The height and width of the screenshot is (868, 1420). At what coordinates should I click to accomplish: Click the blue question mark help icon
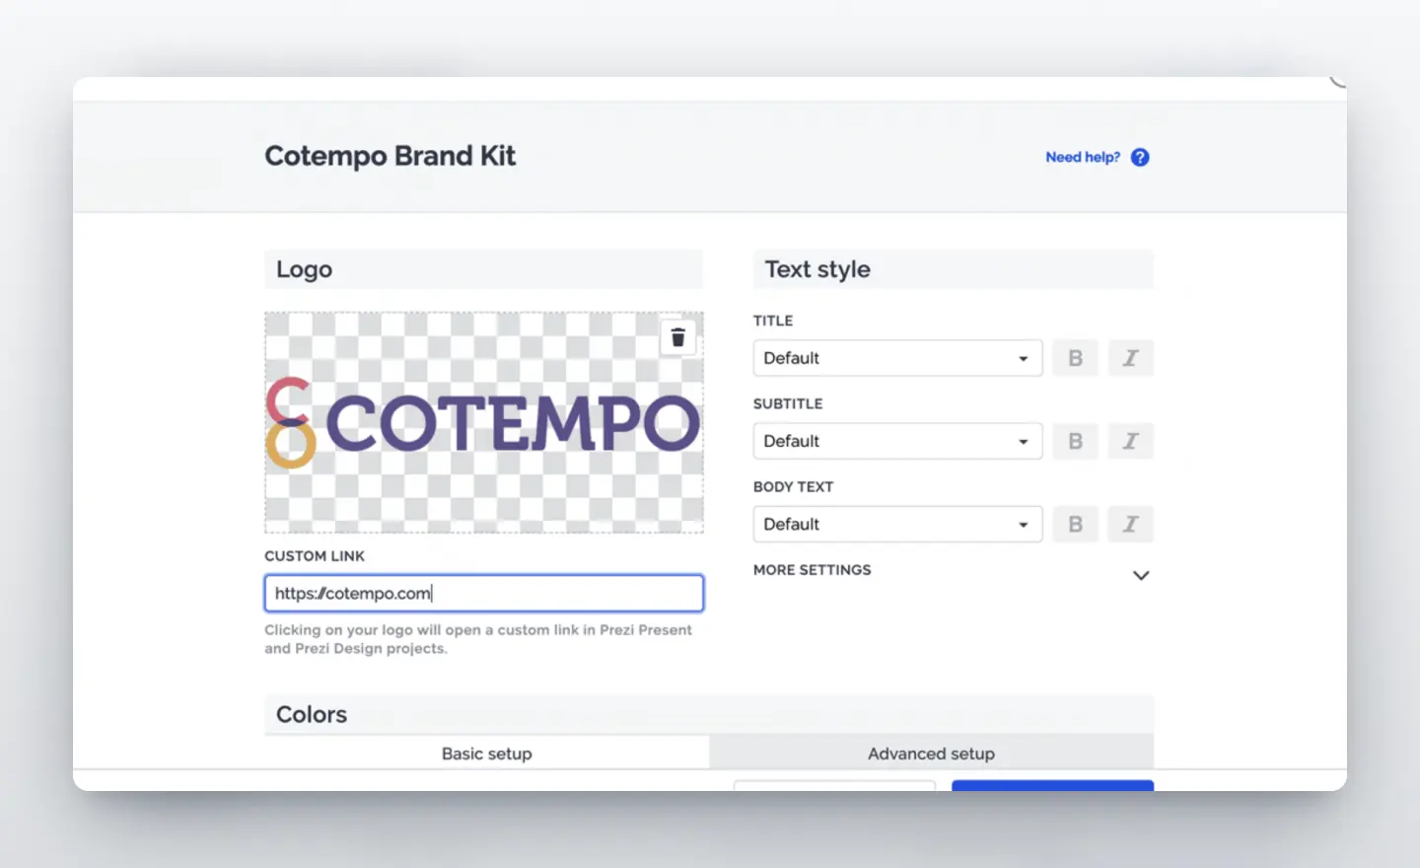[1140, 158]
